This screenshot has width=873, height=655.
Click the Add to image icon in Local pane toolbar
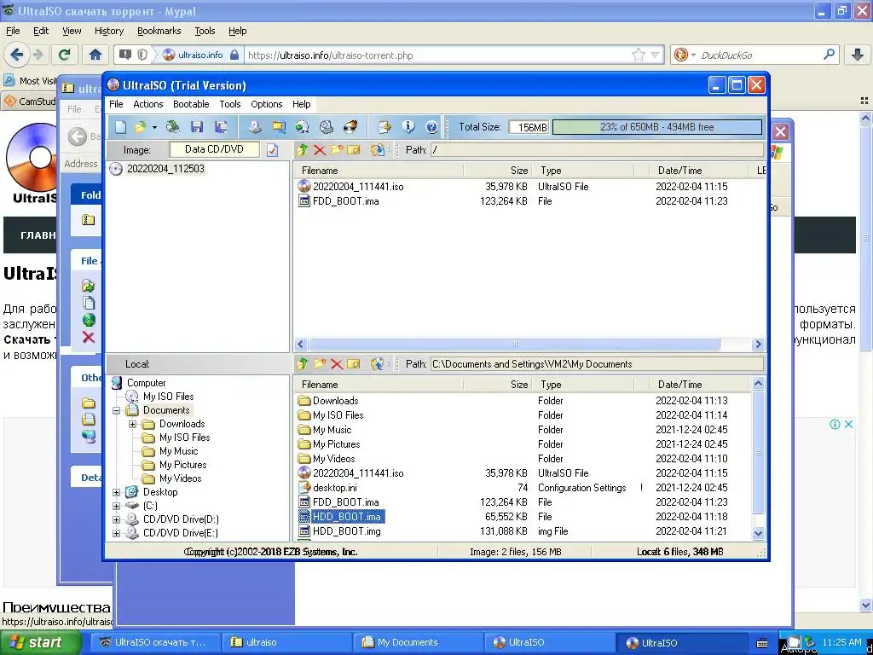(x=378, y=363)
